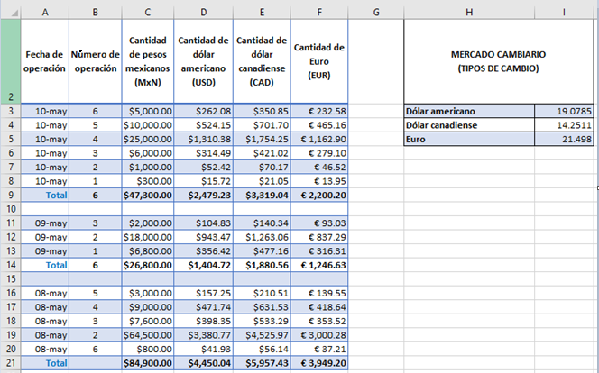Select the 21.498 exchange rate cell
This screenshot has height=373, width=599.
tap(564, 140)
